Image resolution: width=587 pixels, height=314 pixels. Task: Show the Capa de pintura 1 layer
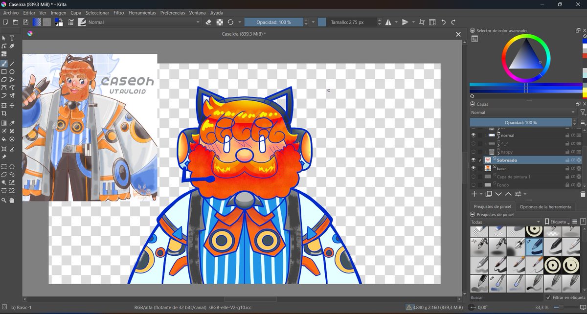click(x=474, y=177)
